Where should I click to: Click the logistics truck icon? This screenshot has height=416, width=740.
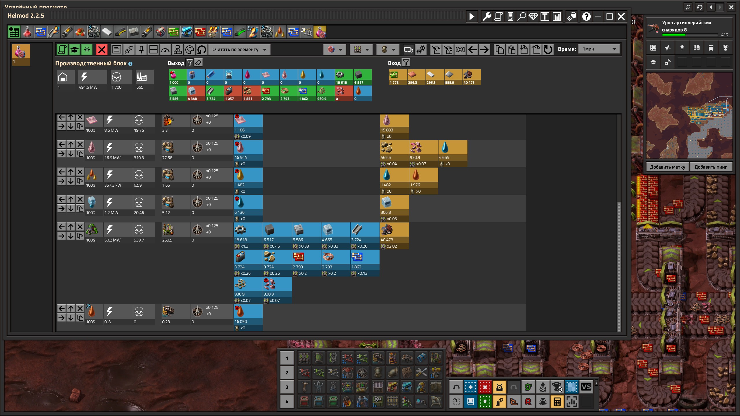[x=408, y=50]
